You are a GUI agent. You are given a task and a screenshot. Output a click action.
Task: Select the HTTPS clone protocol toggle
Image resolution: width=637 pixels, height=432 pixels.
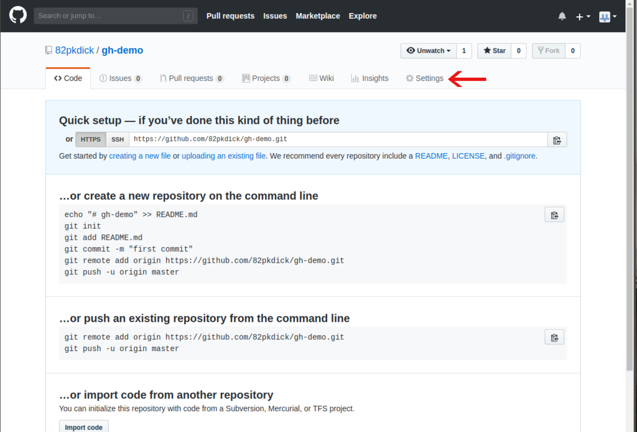[91, 139]
